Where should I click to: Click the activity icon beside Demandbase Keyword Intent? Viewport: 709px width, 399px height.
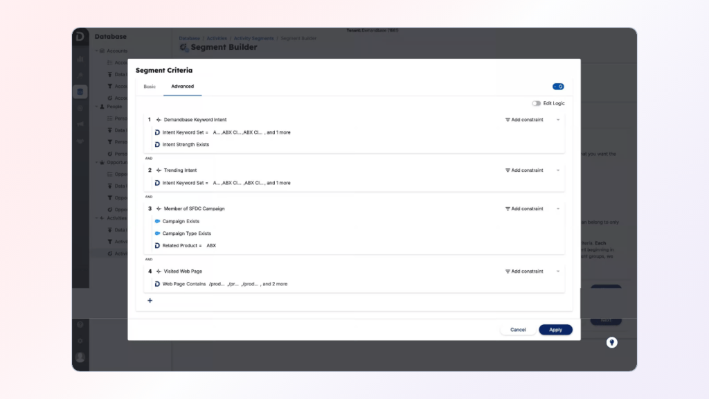pyautogui.click(x=159, y=120)
